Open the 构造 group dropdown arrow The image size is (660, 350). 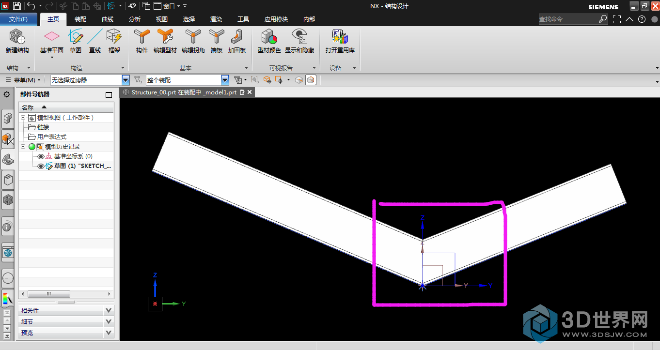(123, 68)
